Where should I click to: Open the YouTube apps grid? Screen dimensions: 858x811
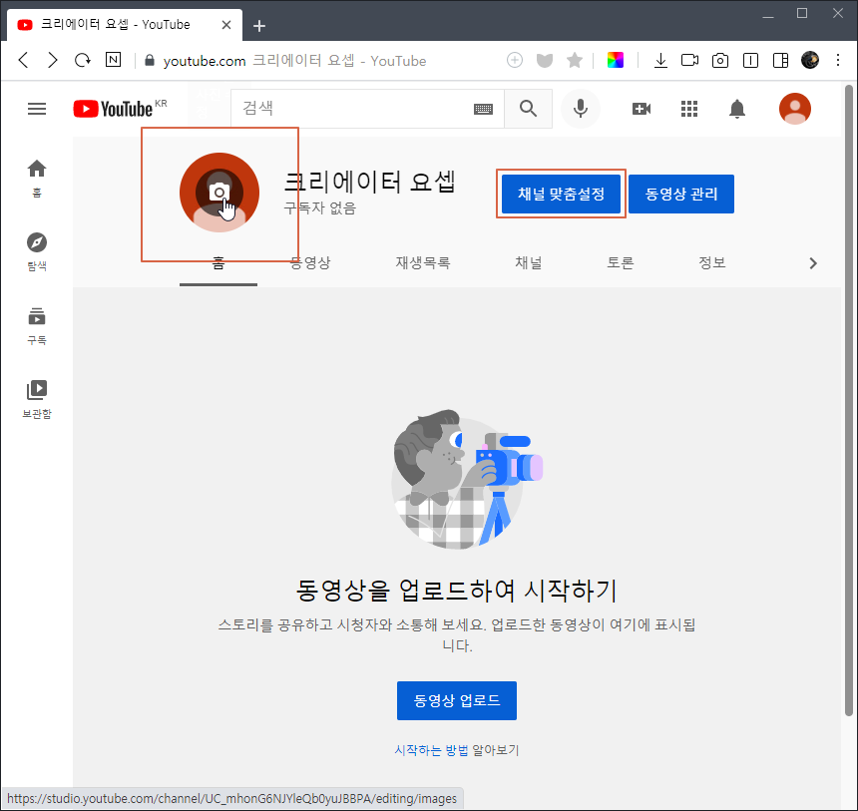(689, 109)
